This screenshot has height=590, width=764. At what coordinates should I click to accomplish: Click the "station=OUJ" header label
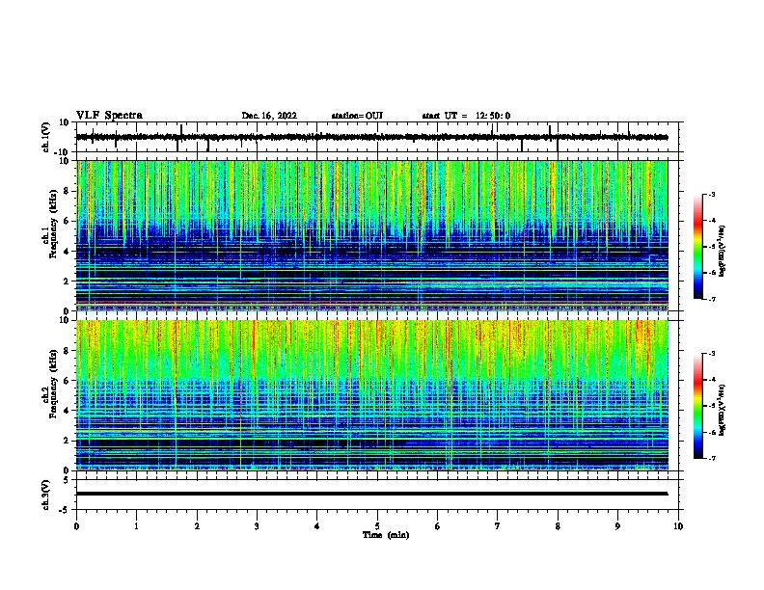coord(357,116)
